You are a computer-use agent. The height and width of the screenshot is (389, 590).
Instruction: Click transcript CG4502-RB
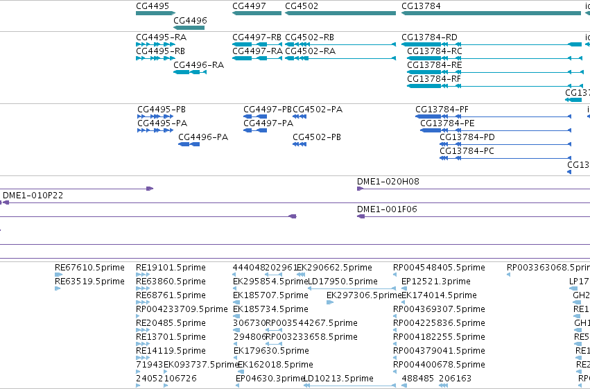(x=340, y=44)
